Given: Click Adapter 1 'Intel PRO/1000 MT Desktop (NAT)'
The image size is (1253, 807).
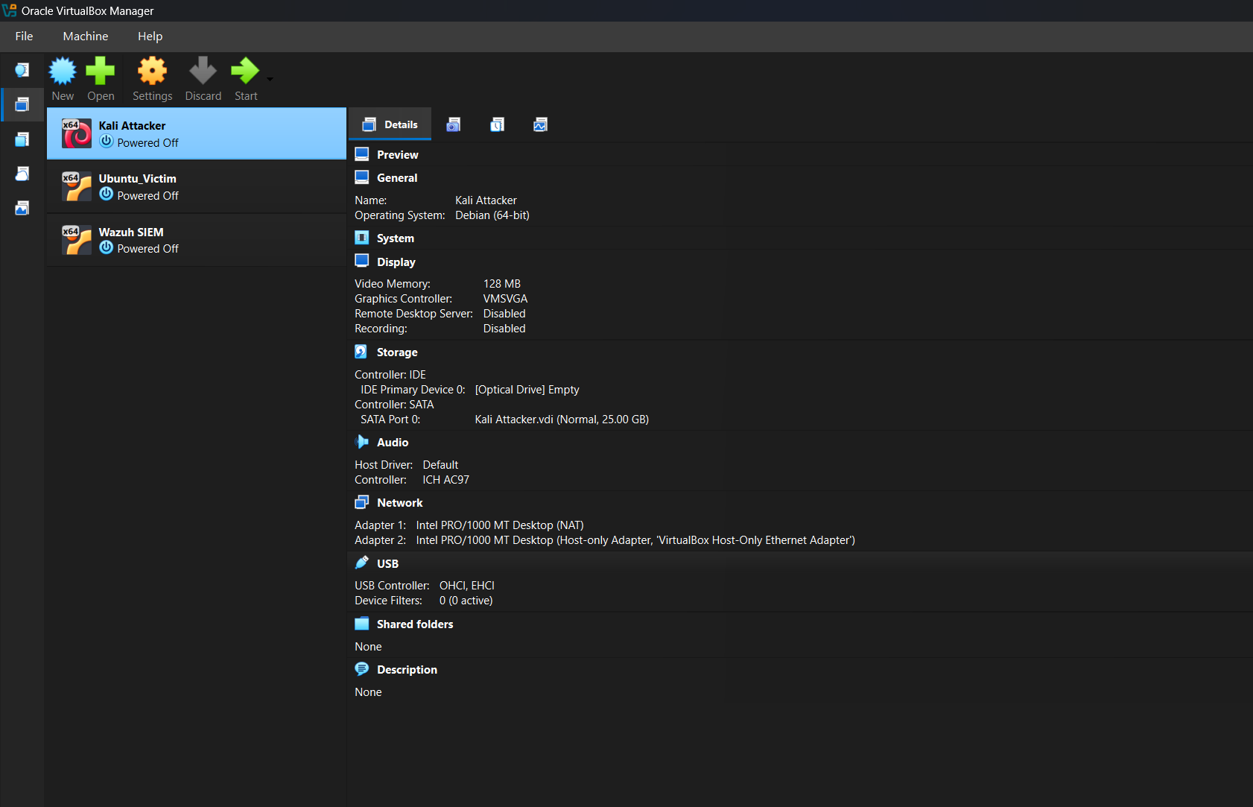Looking at the screenshot, I should [500, 525].
